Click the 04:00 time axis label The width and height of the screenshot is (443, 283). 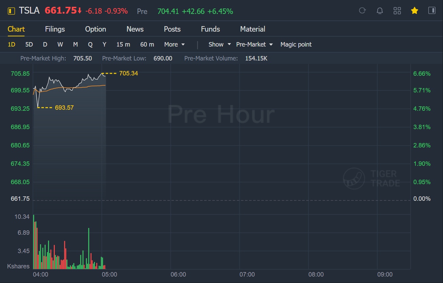(x=40, y=275)
